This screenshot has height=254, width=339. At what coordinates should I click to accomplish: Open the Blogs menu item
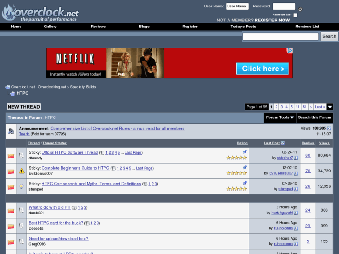point(144,27)
